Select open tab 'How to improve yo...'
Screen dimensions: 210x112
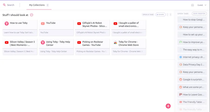pos(192,42)
